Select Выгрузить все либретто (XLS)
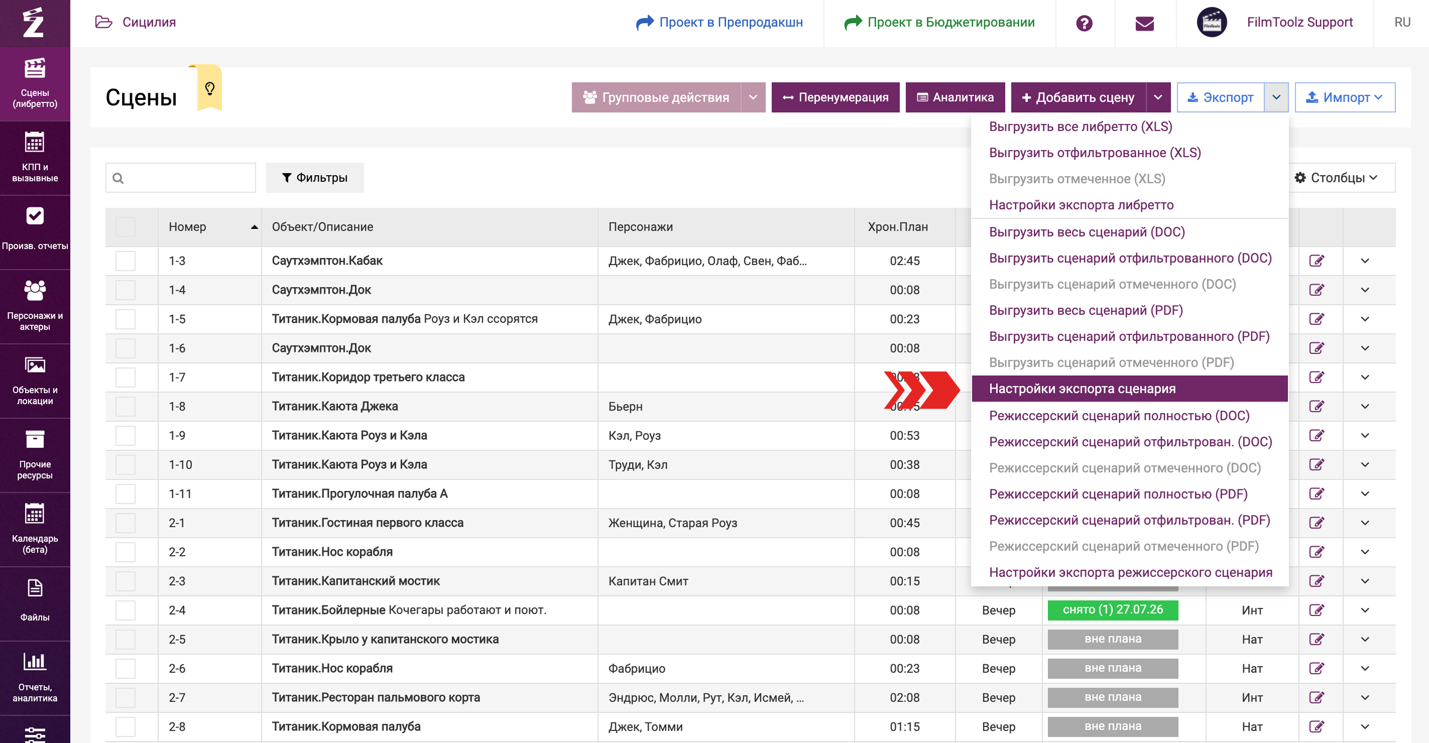Viewport: 1429px width, 743px height. (x=1081, y=127)
